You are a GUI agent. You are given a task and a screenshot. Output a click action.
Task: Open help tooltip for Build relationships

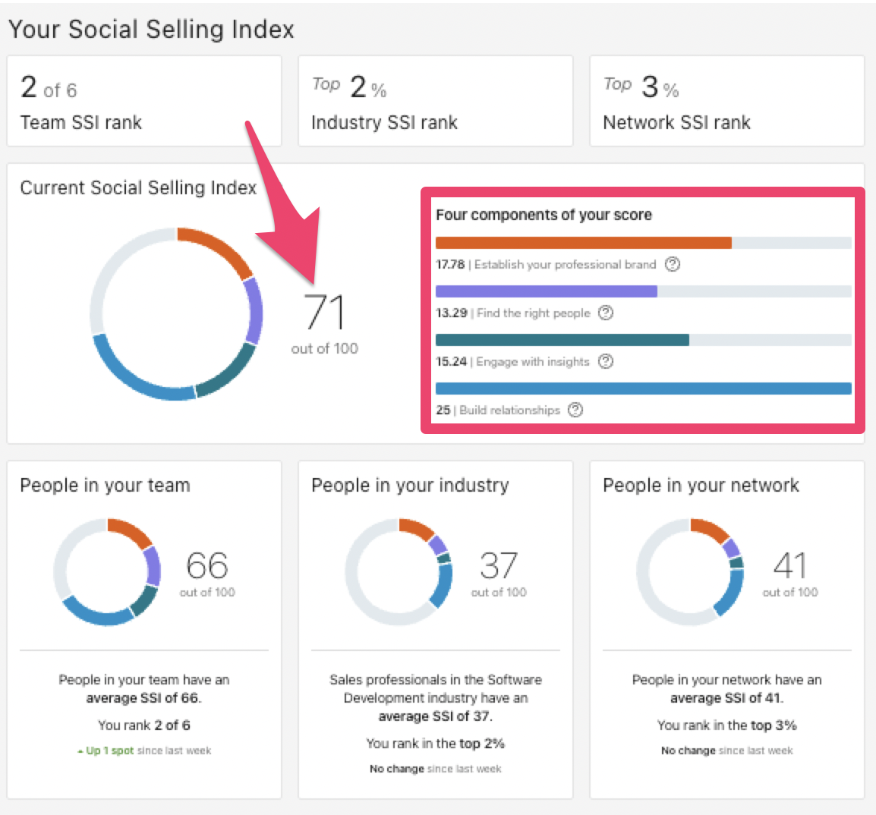tap(575, 410)
